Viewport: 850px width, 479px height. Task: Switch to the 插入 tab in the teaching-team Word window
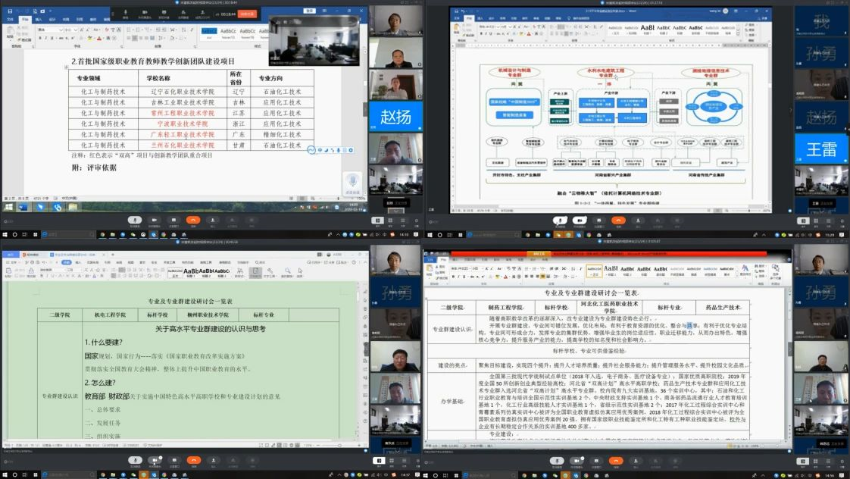click(x=40, y=19)
